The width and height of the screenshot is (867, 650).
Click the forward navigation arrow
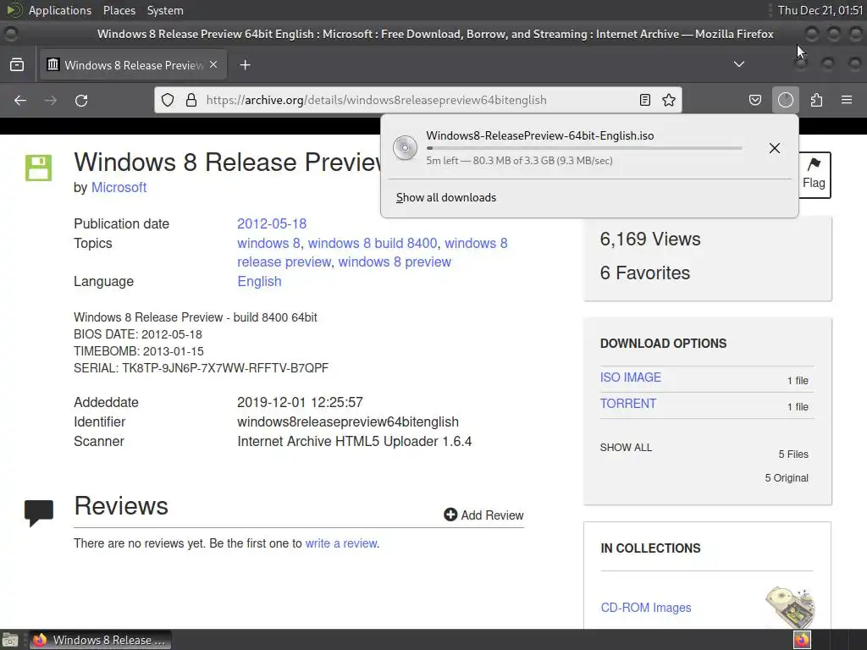[x=50, y=100]
